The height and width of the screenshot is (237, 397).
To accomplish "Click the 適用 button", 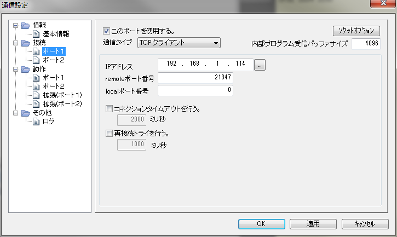I will (313, 224).
